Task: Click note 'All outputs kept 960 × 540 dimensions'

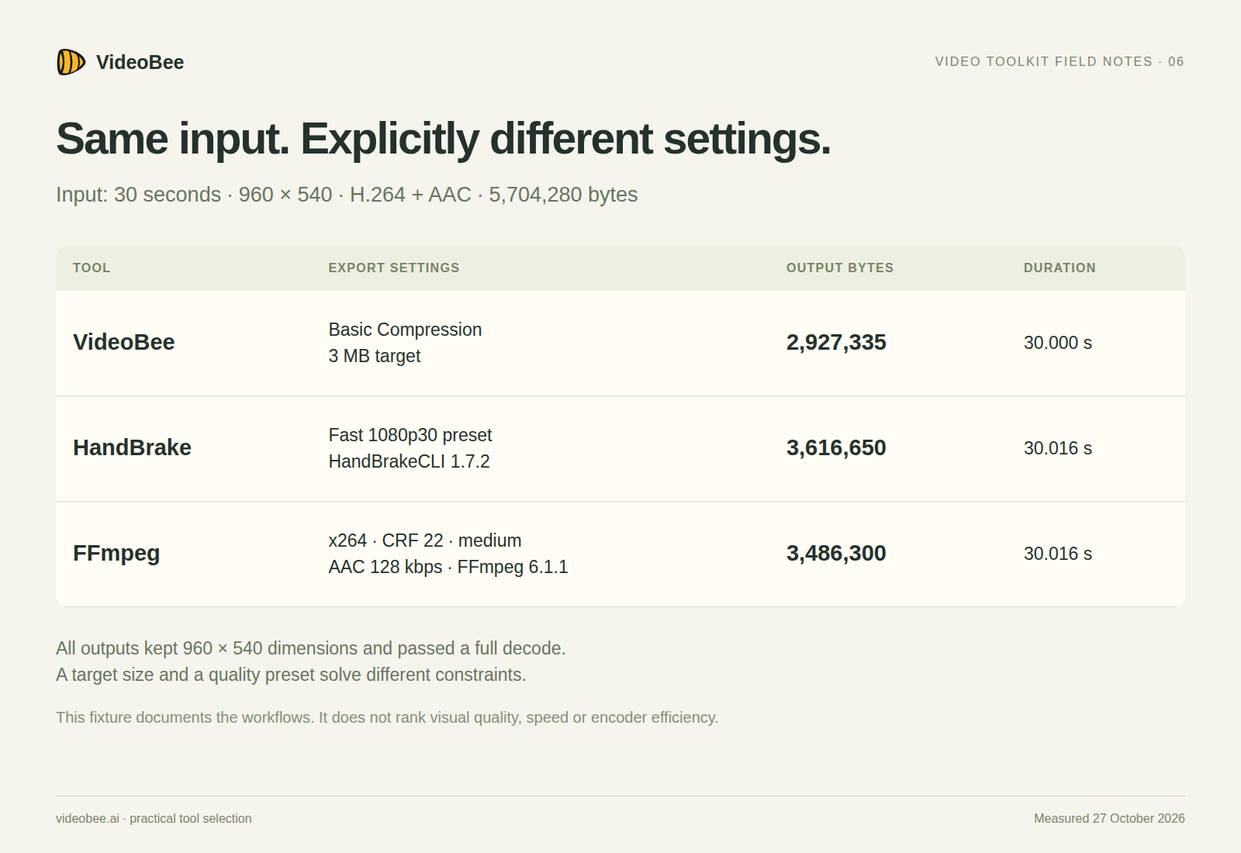Action: [x=311, y=648]
